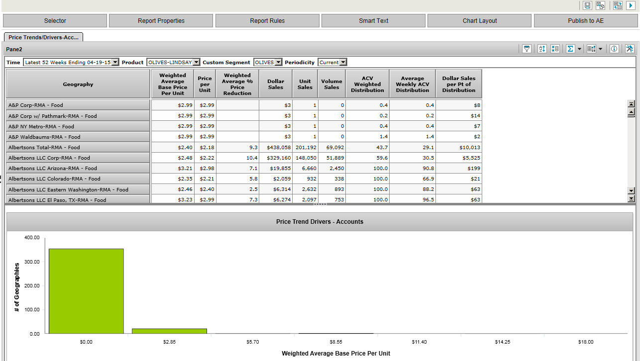Viewport: 640px width, 361px height.
Task: Click the Dollar Sales column header
Action: pyautogui.click(x=276, y=84)
